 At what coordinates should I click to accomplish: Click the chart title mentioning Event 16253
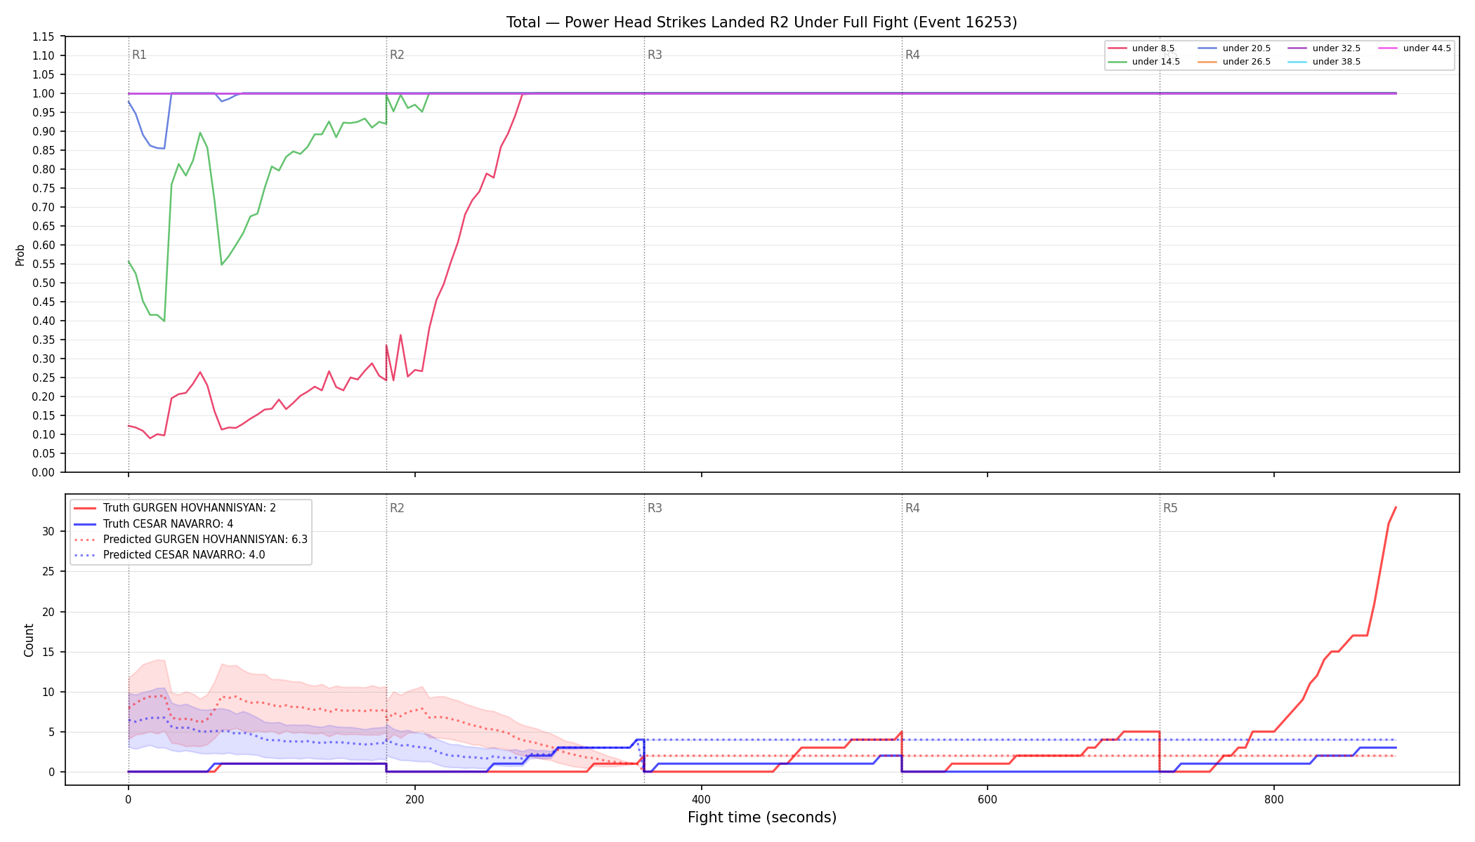761,22
